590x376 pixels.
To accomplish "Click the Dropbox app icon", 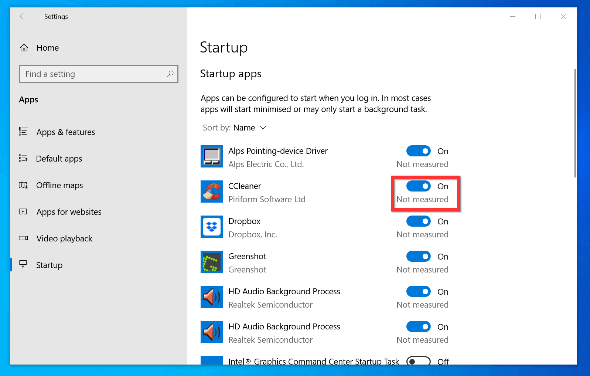I will coord(212,227).
